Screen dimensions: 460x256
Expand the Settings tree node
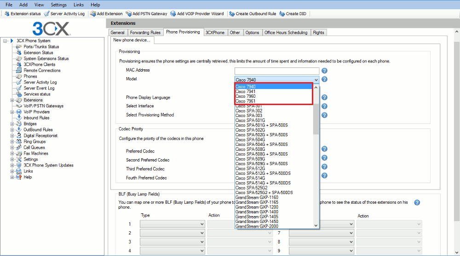12,160
